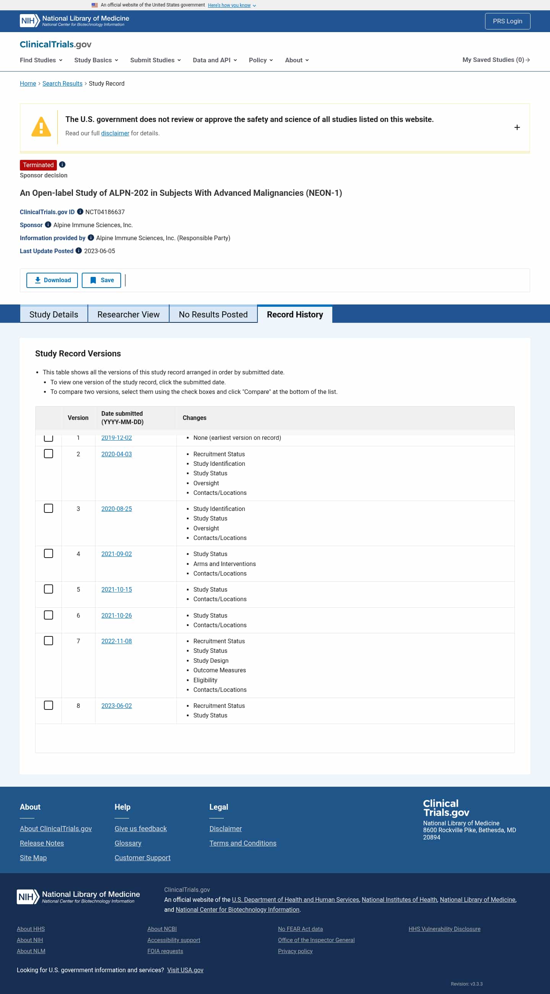The width and height of the screenshot is (550, 994).
Task: Click the Visit USA.gov link
Action: click(x=185, y=970)
